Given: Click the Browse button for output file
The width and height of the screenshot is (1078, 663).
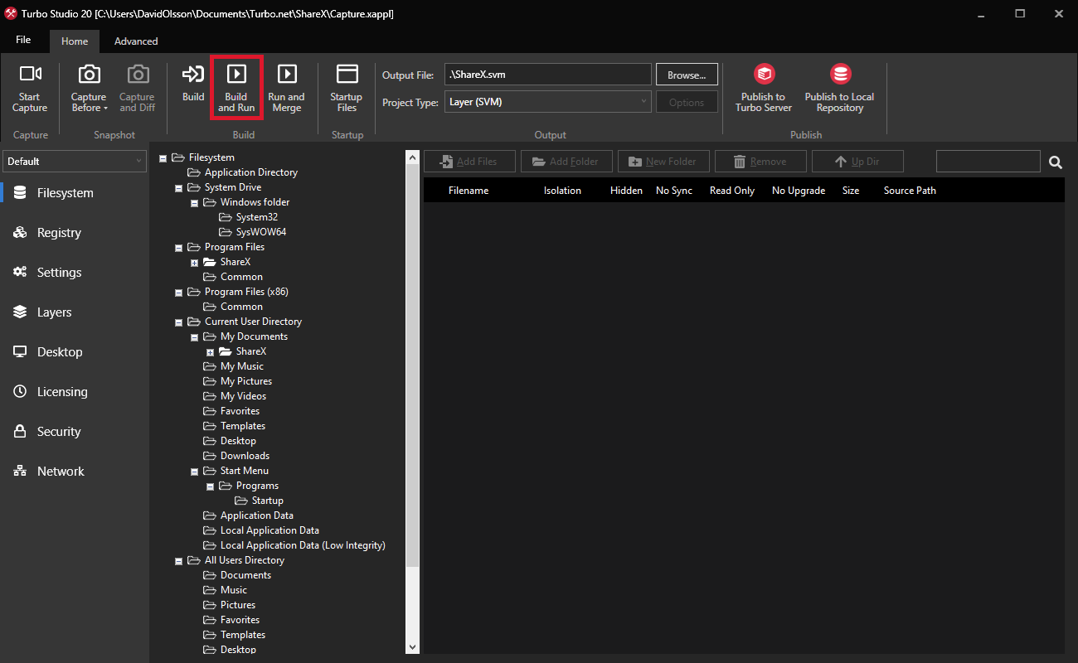Looking at the screenshot, I should coord(687,74).
